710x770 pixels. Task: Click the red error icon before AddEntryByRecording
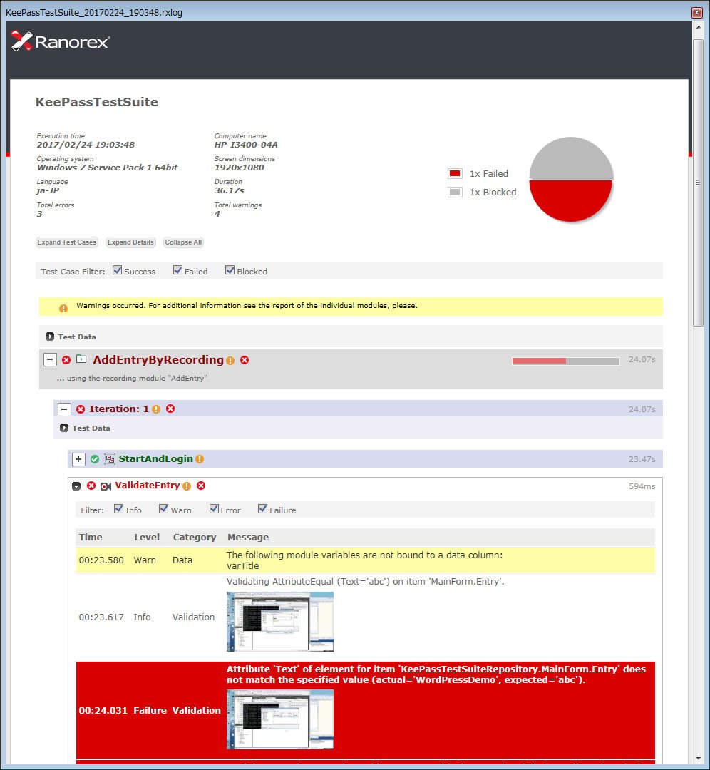66,360
